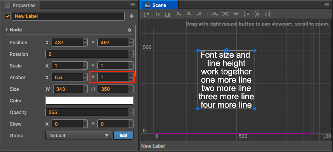This screenshot has height=152, width=333.
Task: Click the top-right corner handle of the label
Action: [255, 50]
